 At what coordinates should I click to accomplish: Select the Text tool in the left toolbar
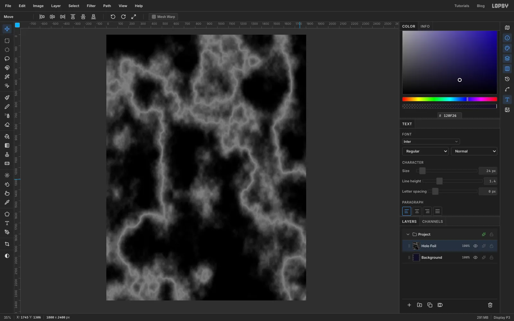[7, 223]
